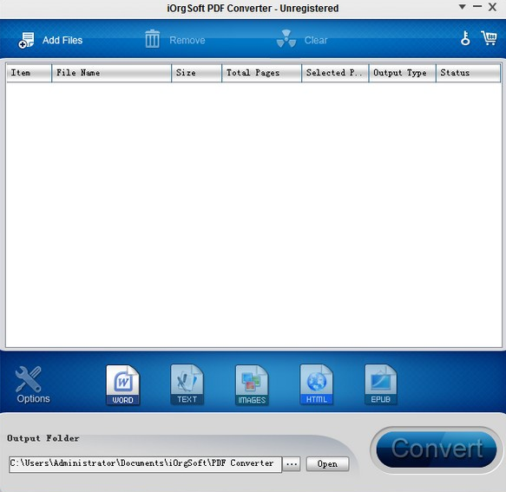Click the Status column header
The image size is (506, 492).
[x=468, y=73]
